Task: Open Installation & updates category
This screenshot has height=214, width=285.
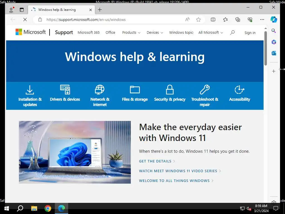Action: pos(30,96)
